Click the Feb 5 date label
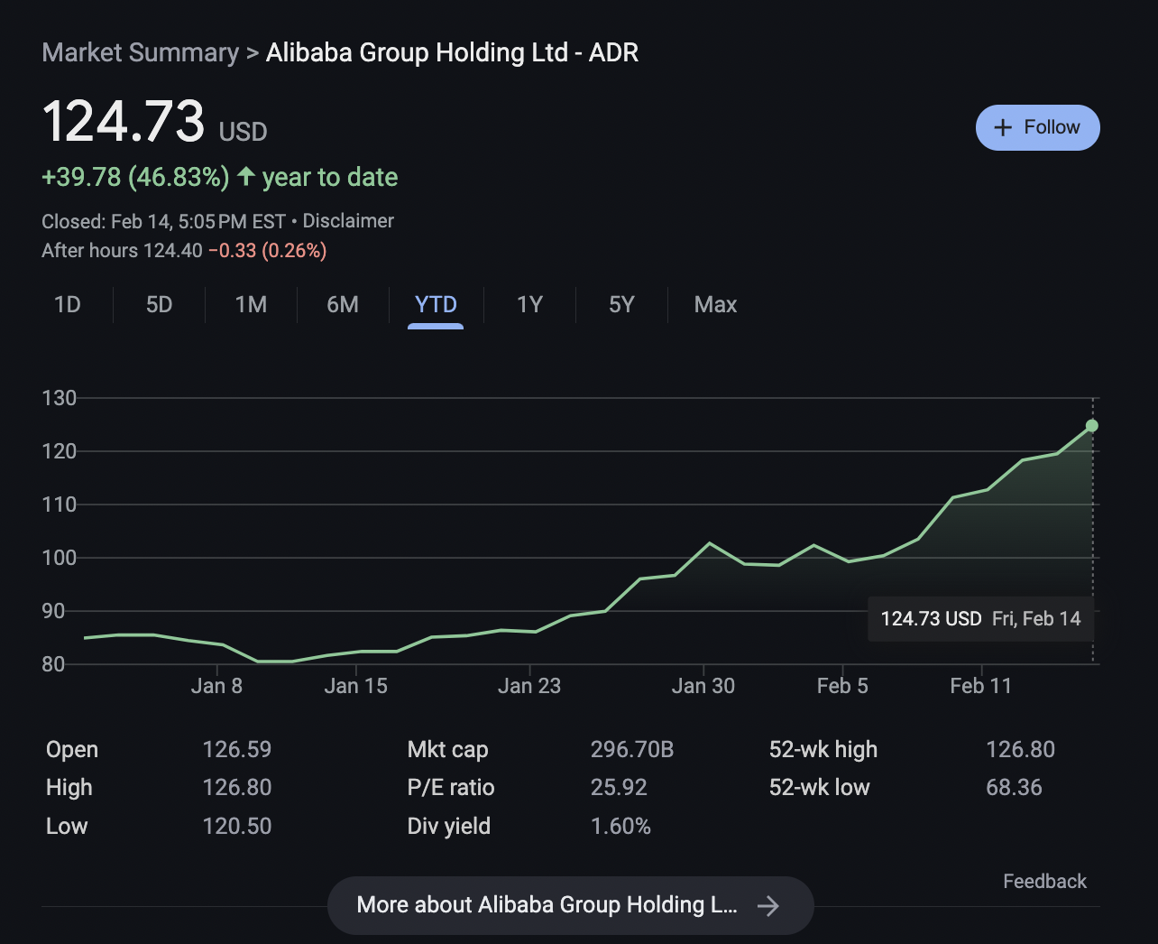The height and width of the screenshot is (944, 1158). 842,686
